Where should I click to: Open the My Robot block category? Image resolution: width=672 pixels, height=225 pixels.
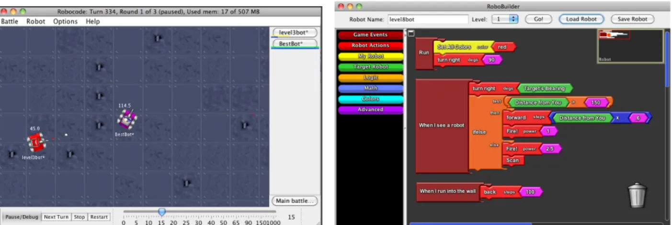370,56
